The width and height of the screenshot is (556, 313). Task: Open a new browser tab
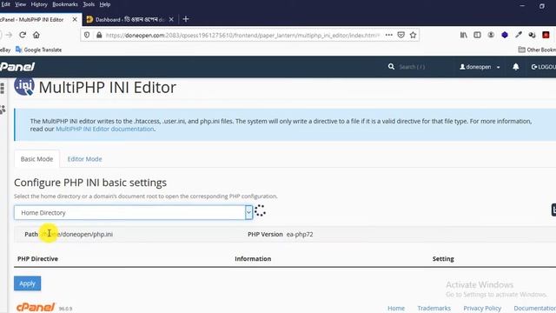(186, 19)
